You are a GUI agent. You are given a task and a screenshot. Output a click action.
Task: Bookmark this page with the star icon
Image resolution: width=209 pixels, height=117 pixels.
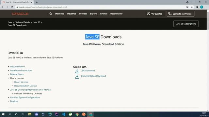pyautogui.click(x=192, y=7)
